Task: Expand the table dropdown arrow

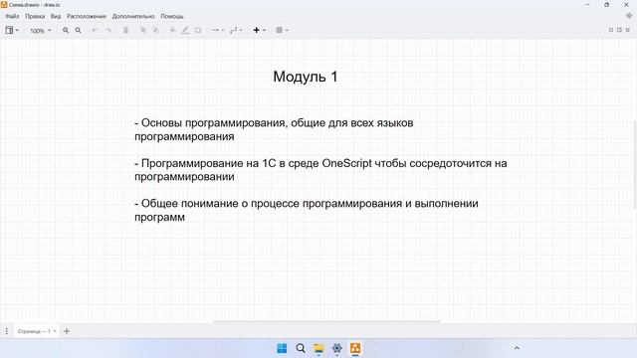Action: click(287, 31)
